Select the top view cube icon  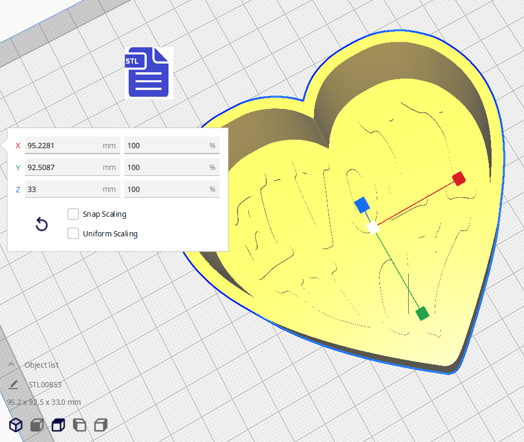coord(58,425)
